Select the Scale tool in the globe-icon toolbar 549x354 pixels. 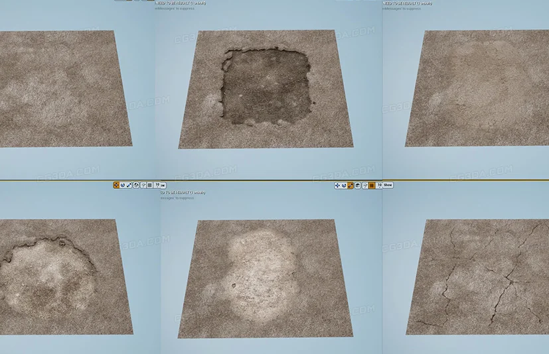pyautogui.click(x=129, y=185)
